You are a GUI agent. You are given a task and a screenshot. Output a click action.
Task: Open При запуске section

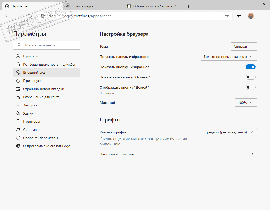click(x=47, y=81)
